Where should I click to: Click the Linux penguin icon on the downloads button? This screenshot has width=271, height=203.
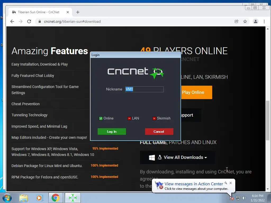click(x=160, y=157)
